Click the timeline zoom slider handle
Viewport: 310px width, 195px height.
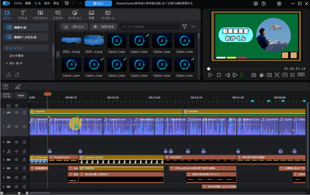(x=19, y=193)
